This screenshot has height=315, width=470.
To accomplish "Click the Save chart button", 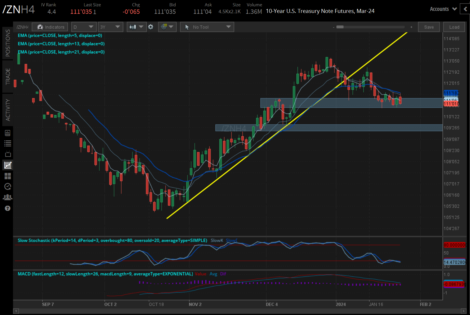I will (429, 27).
